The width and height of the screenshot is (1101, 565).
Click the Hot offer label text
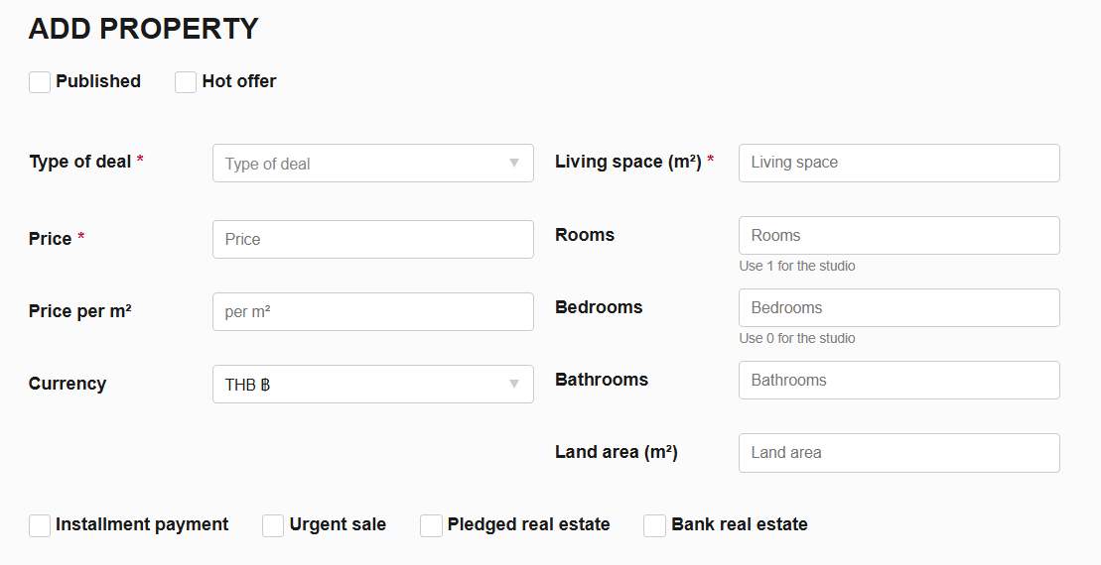click(239, 81)
